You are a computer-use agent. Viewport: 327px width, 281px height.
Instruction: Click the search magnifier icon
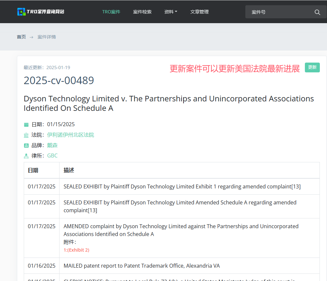tap(317, 12)
